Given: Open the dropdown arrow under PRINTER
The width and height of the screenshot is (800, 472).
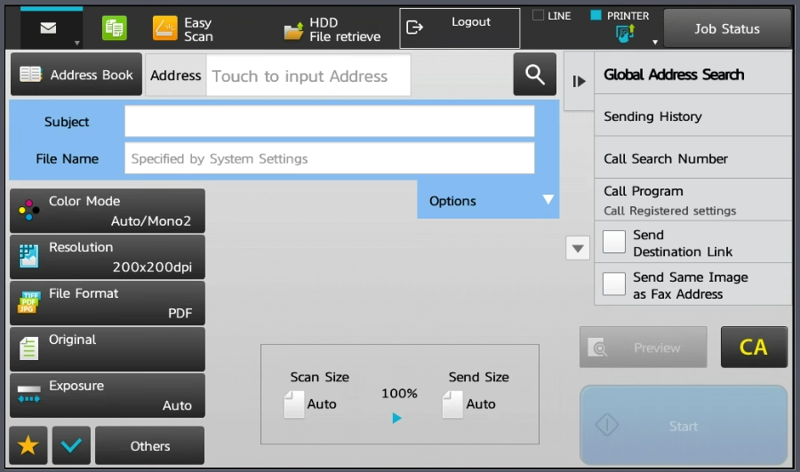Looking at the screenshot, I should [x=655, y=43].
